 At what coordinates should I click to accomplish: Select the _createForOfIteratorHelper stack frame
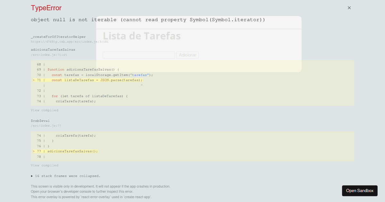pos(58,37)
